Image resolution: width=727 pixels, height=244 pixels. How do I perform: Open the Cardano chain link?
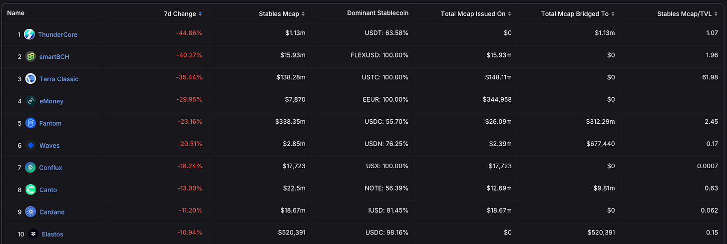coord(52,212)
